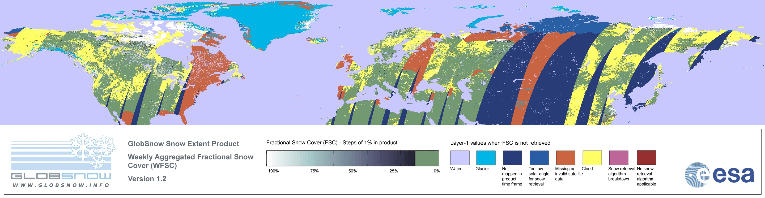This screenshot has width=765, height=198.
Task: Pick the 'Too low solar angle' swatch
Action: pos(539,158)
